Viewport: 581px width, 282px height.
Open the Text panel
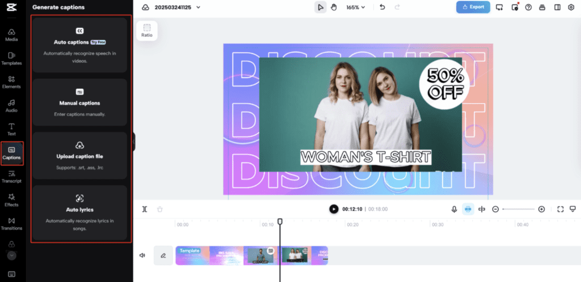click(x=11, y=129)
